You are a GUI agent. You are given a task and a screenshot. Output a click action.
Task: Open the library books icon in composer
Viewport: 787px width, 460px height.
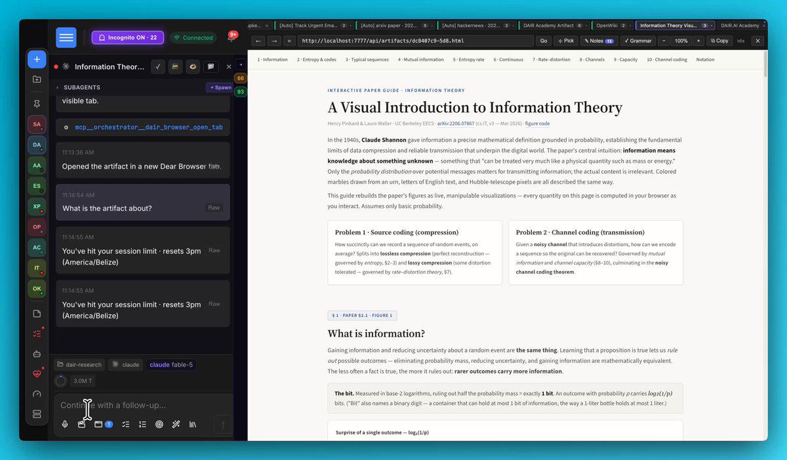pos(193,425)
